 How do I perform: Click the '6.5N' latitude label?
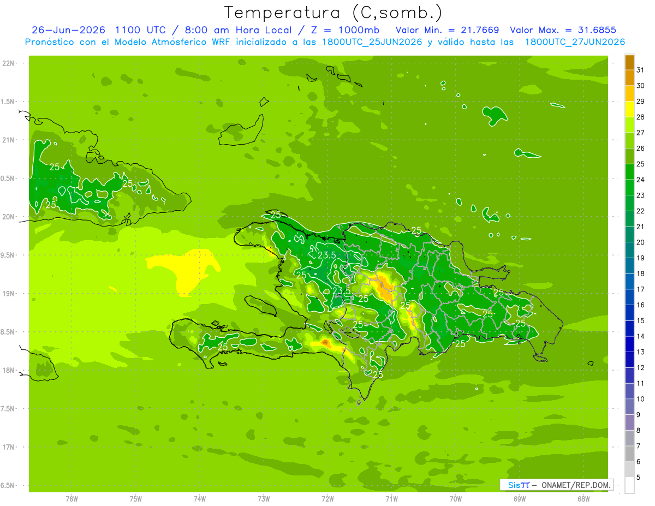click(x=8, y=485)
